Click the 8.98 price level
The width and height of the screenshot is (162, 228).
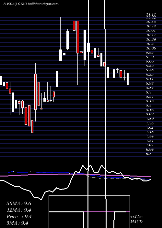click(150, 83)
